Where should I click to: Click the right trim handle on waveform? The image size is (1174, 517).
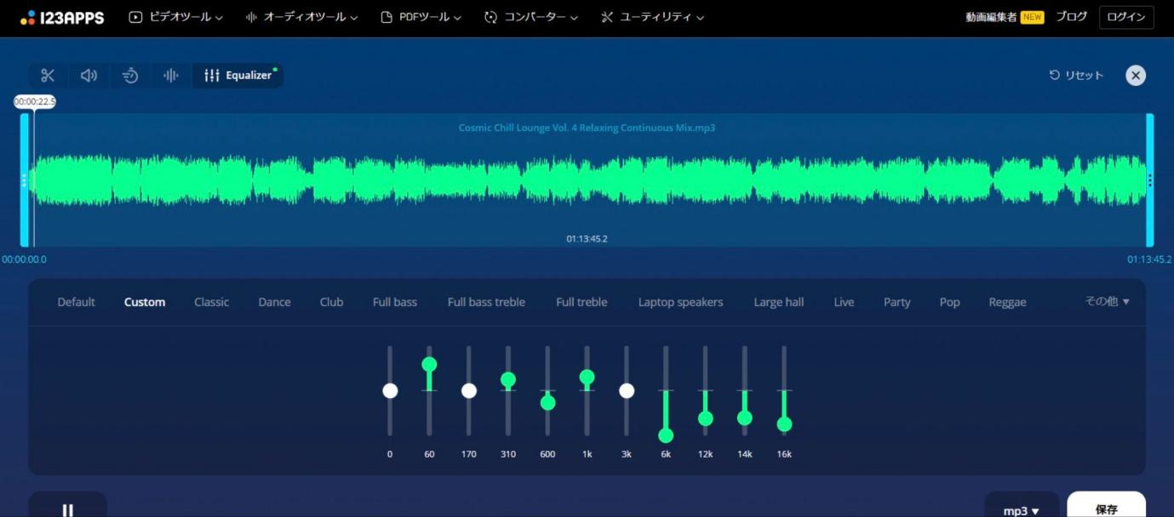[x=1150, y=180]
